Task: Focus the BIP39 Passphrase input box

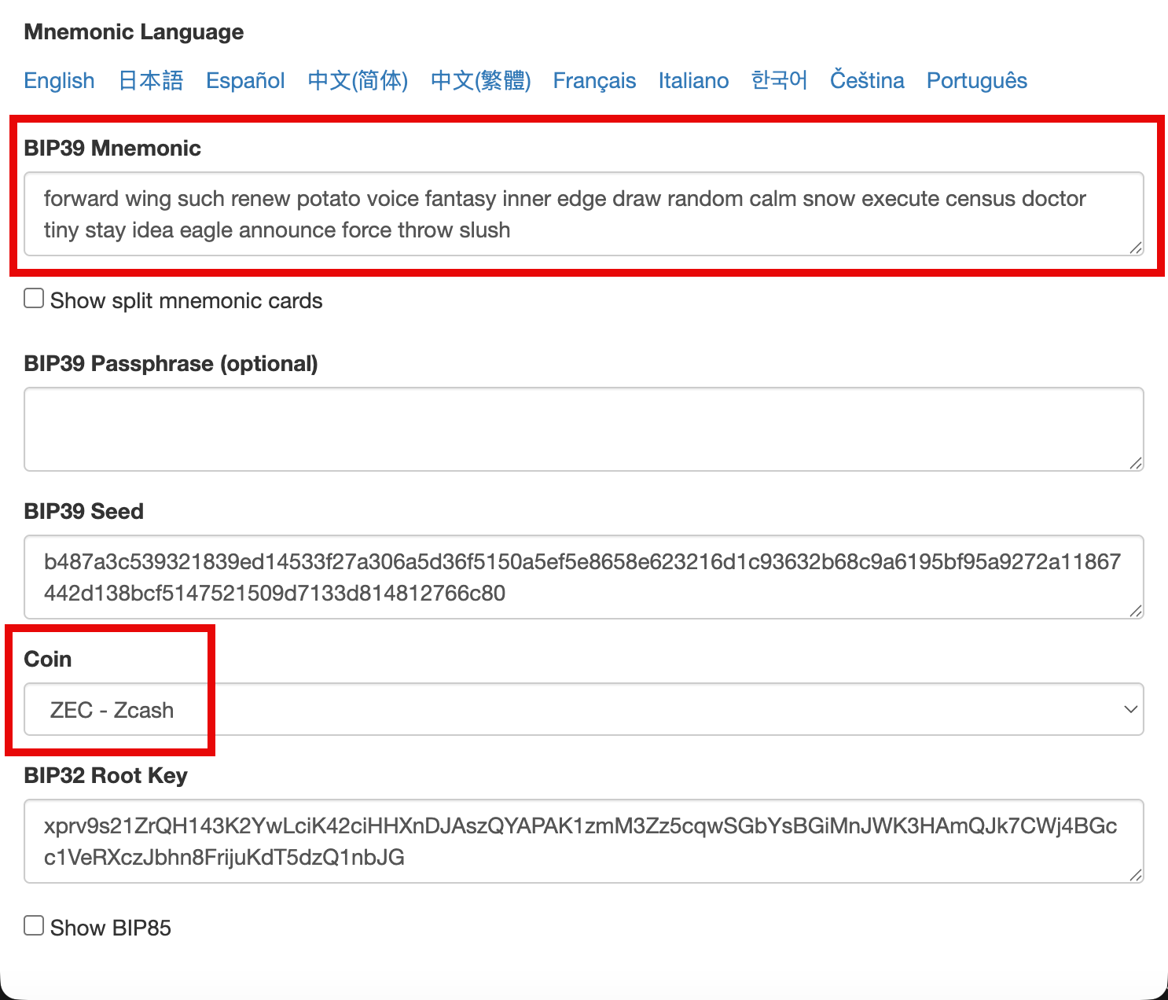Action: (582, 429)
